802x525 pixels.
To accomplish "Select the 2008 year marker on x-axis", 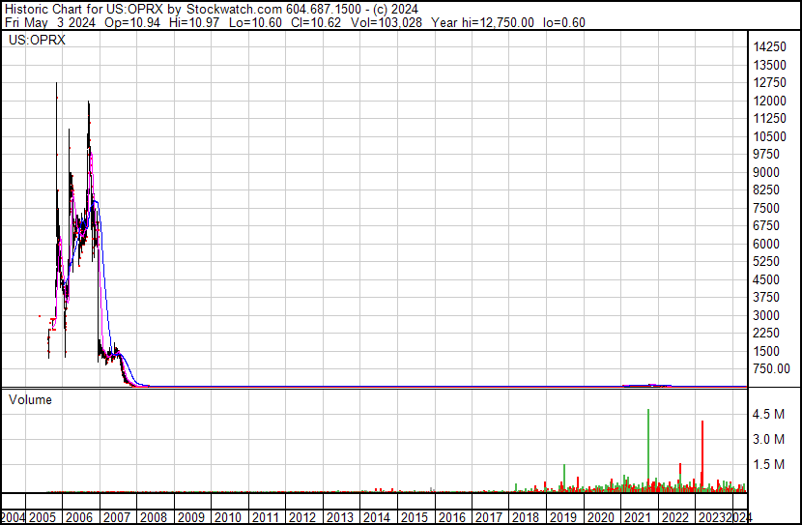I will click(x=153, y=517).
